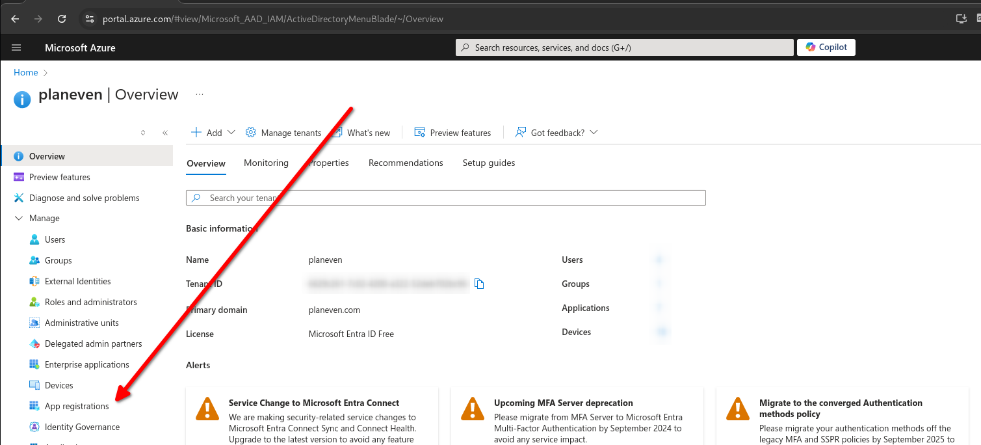The image size is (981, 445).
Task: Open What's new from the toolbar
Action: point(361,133)
